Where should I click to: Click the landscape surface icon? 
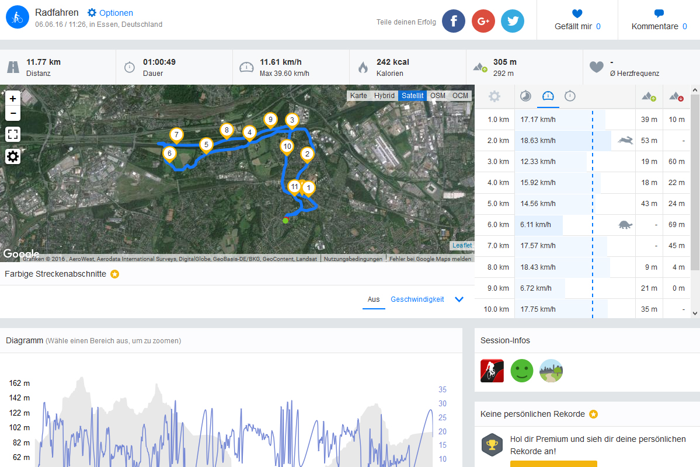551,371
